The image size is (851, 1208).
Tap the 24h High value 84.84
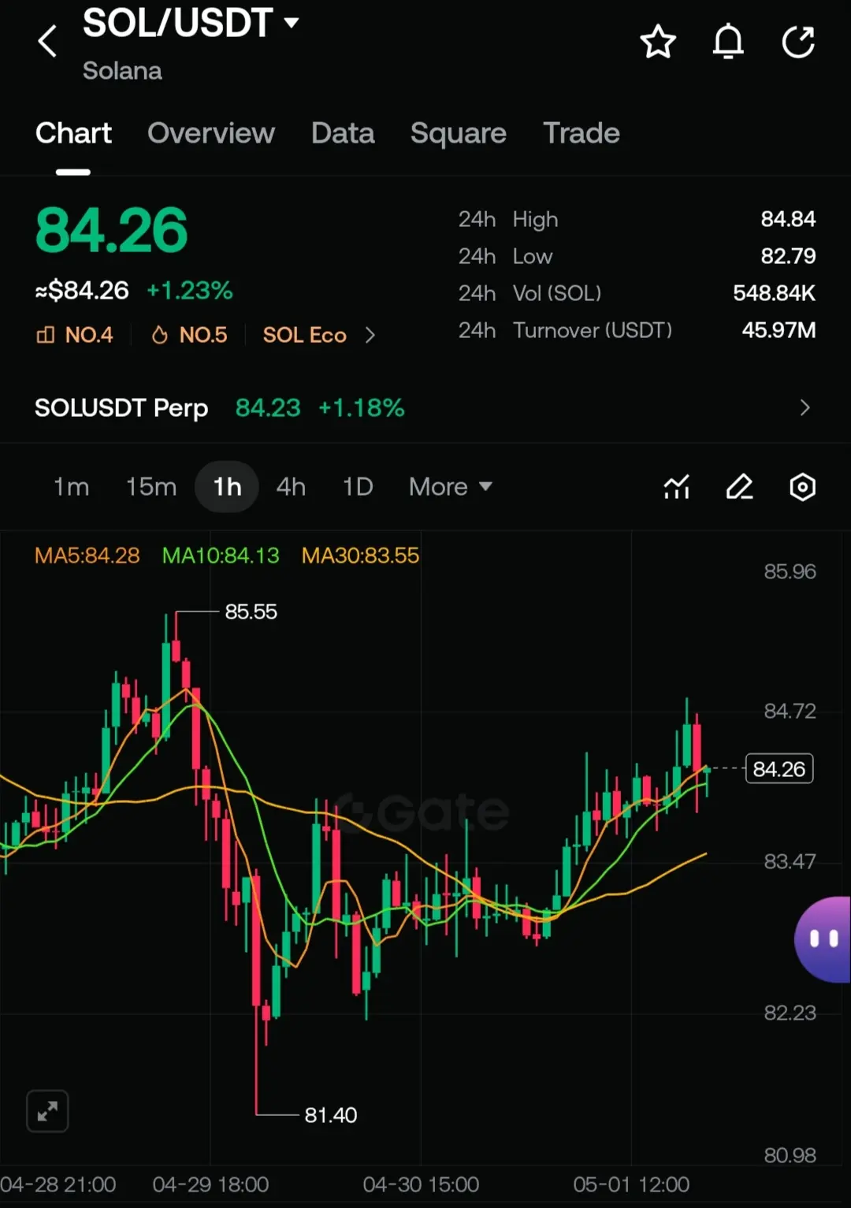pyautogui.click(x=788, y=219)
